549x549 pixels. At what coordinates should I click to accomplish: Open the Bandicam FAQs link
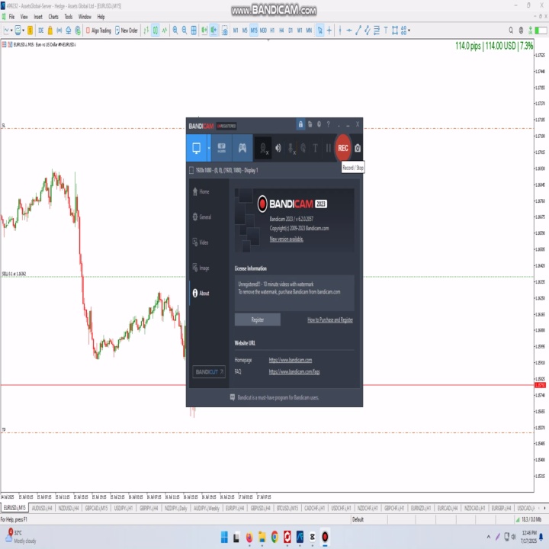click(294, 372)
